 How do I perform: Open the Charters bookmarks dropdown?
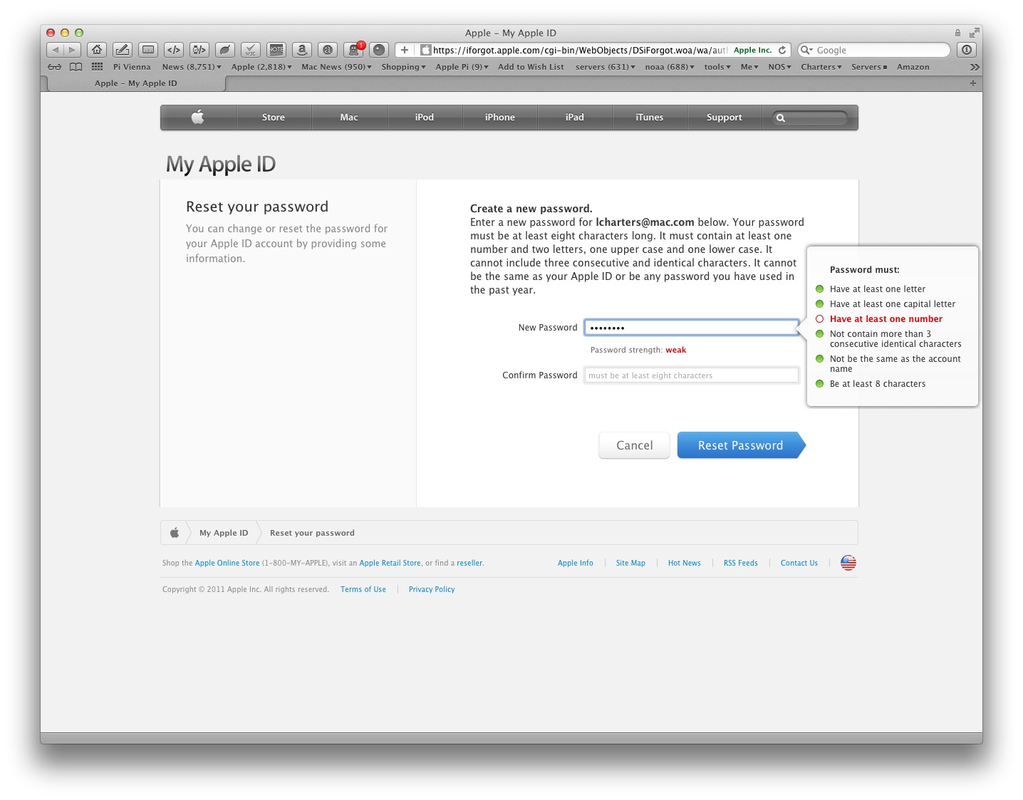(x=821, y=67)
